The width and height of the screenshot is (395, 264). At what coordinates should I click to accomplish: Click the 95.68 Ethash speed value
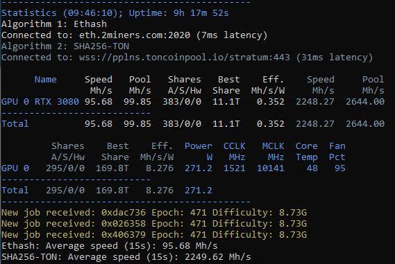point(99,101)
